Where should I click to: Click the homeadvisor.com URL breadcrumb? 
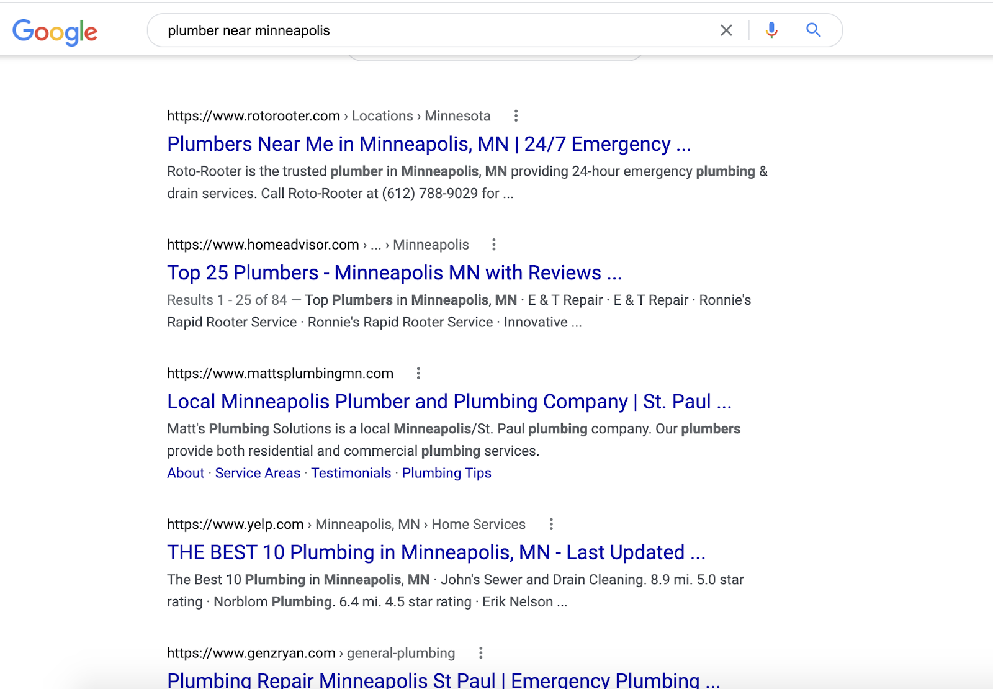[x=318, y=245]
